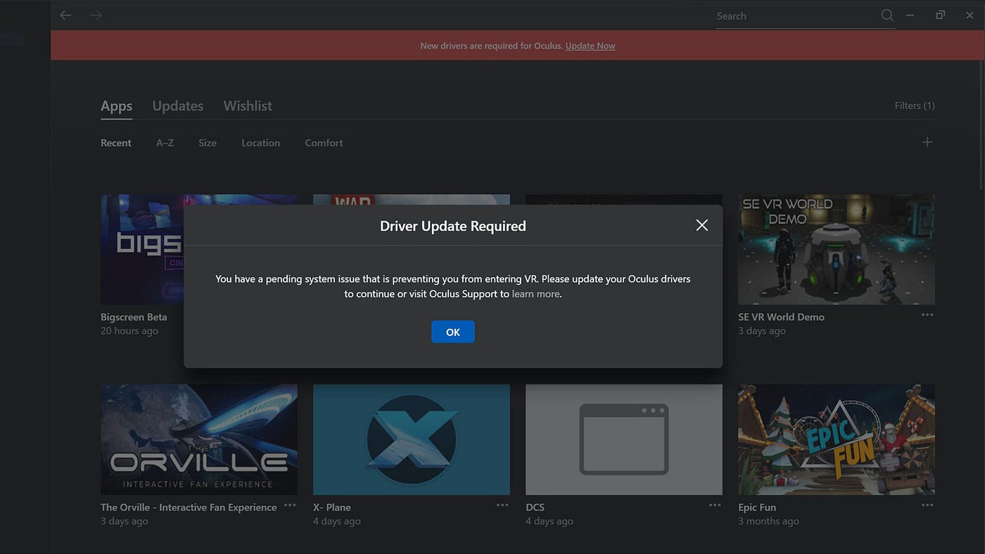Click the forward arrow navigation icon

point(96,15)
